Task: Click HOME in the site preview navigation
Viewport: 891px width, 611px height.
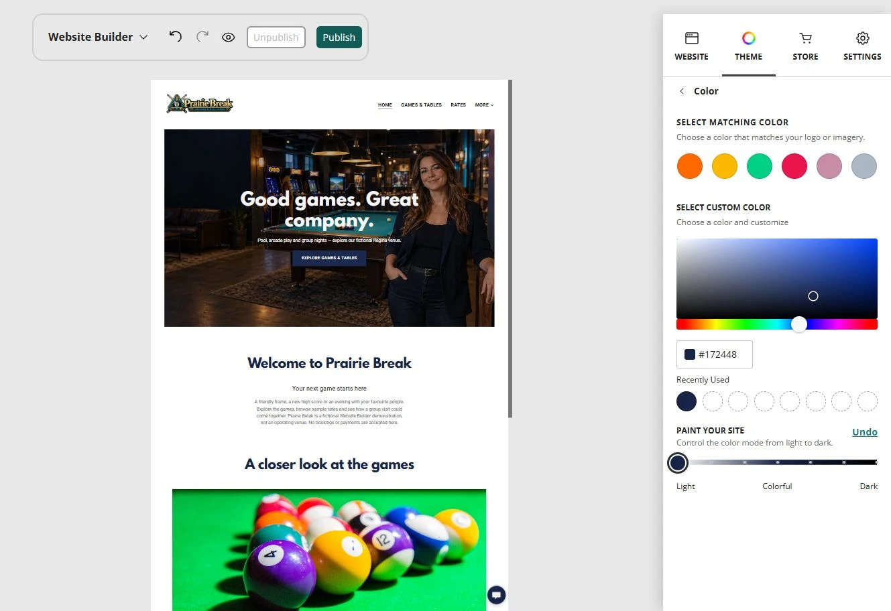Action: 385,105
